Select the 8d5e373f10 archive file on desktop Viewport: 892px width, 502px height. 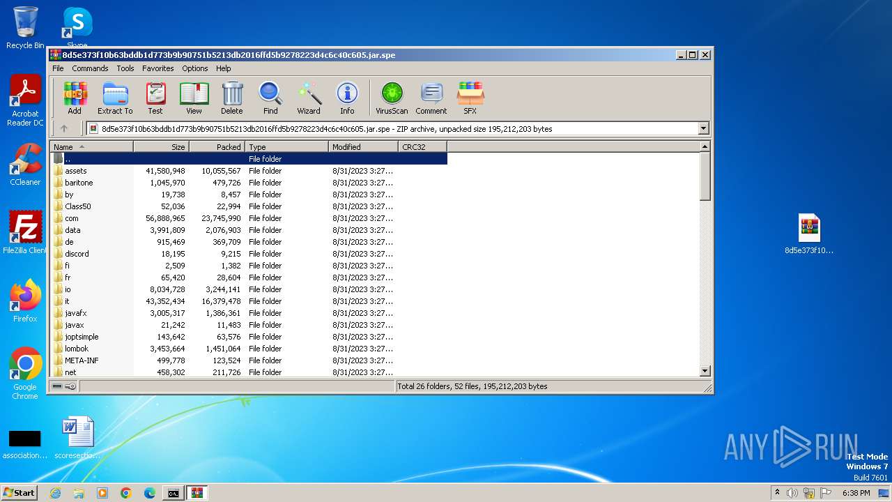pos(809,234)
